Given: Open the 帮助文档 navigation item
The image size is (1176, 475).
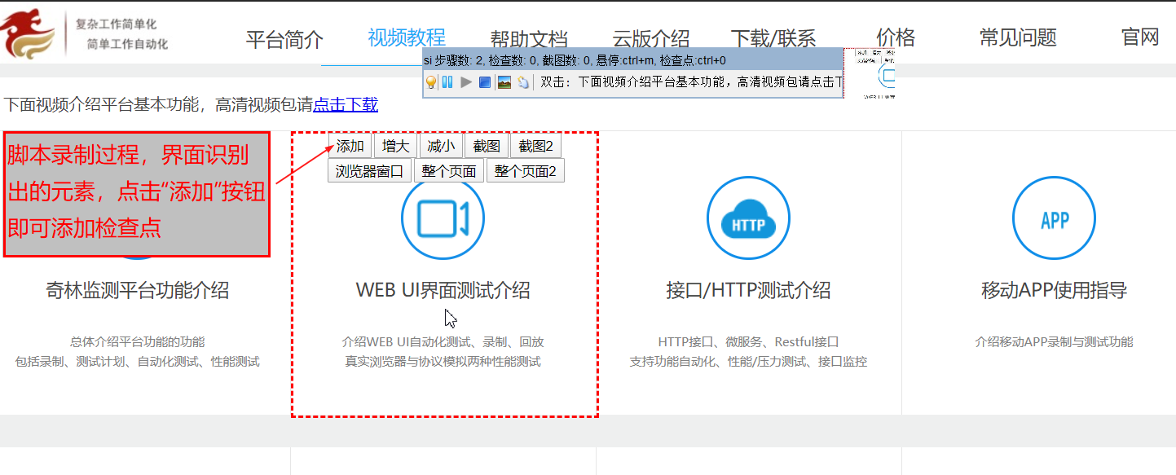Looking at the screenshot, I should [529, 39].
